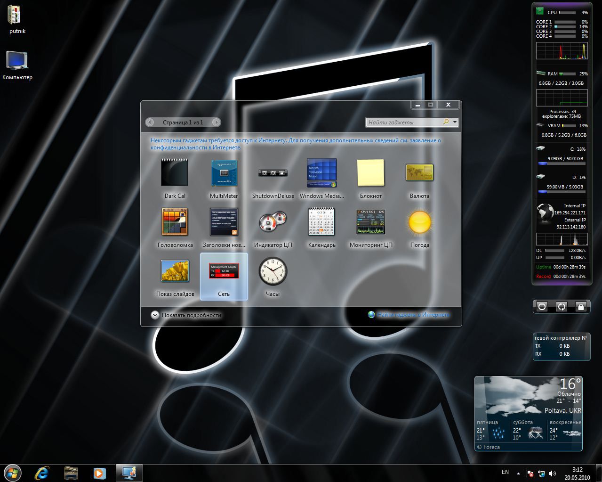
Task: Select the MultiMeter gadget icon
Action: coord(224,172)
